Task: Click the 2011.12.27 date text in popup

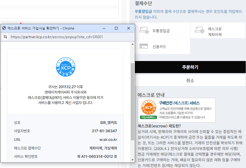Action: pyautogui.click(x=67, y=87)
